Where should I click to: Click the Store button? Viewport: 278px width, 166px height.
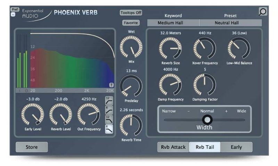pyautogui.click(x=32, y=147)
